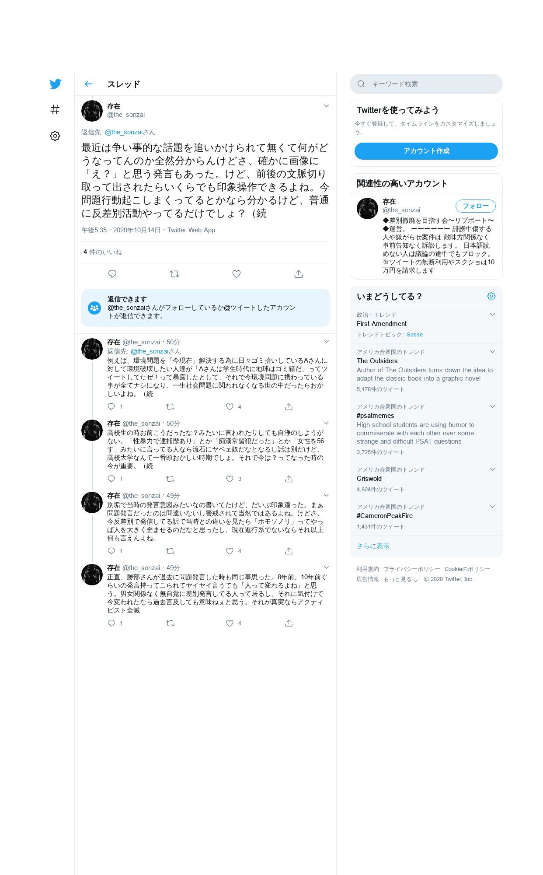
Task: Click the さらに表示 link
Action: 373,546
